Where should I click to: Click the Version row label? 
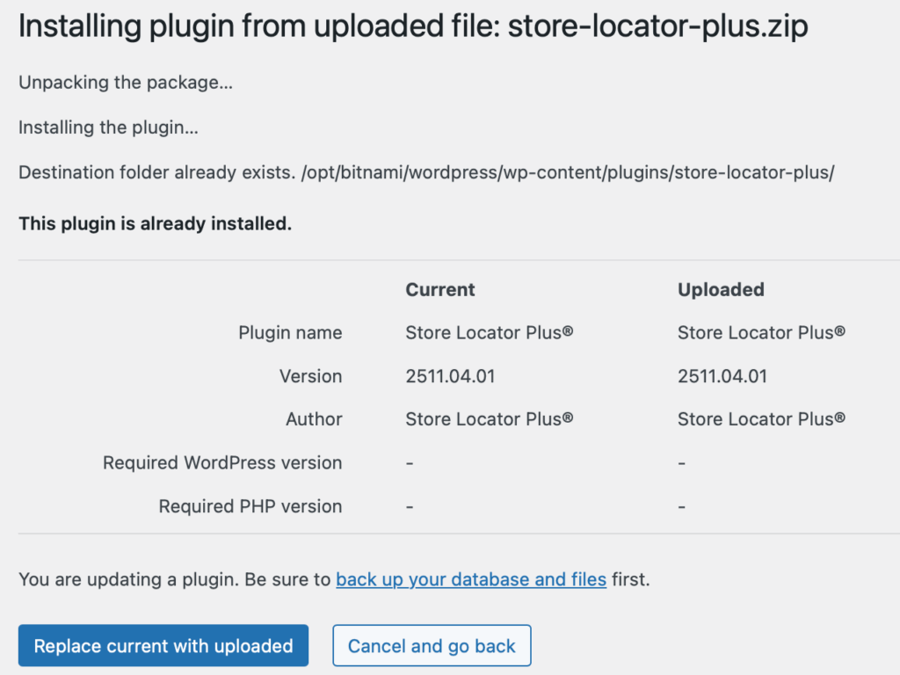(310, 376)
